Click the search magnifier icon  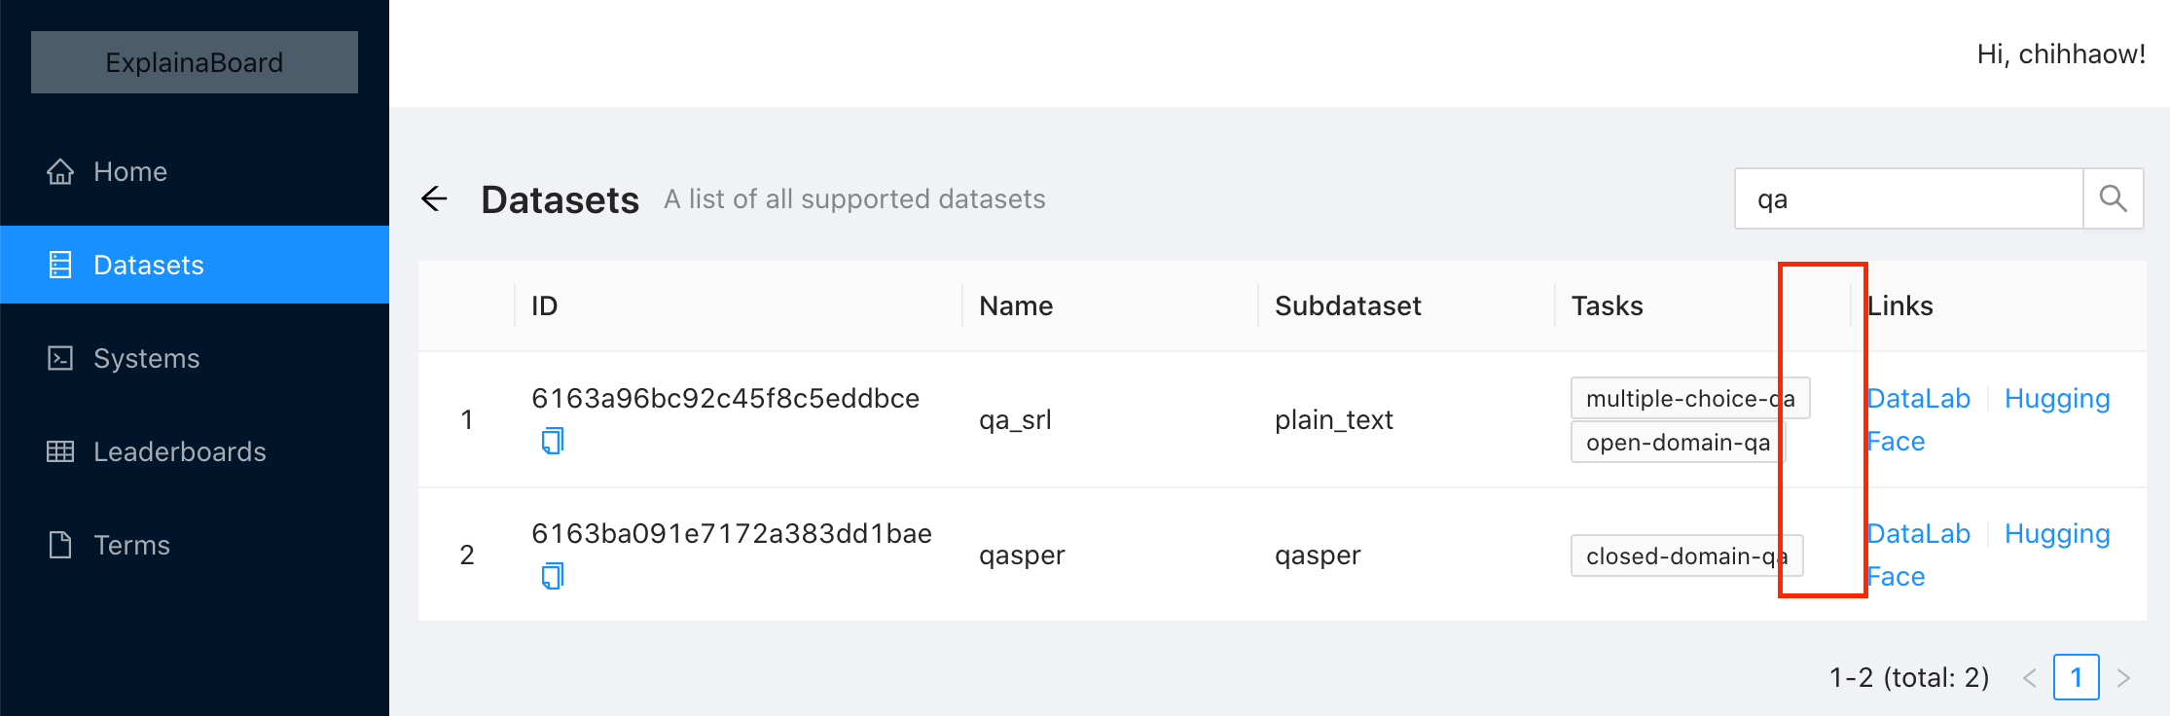(x=2113, y=198)
